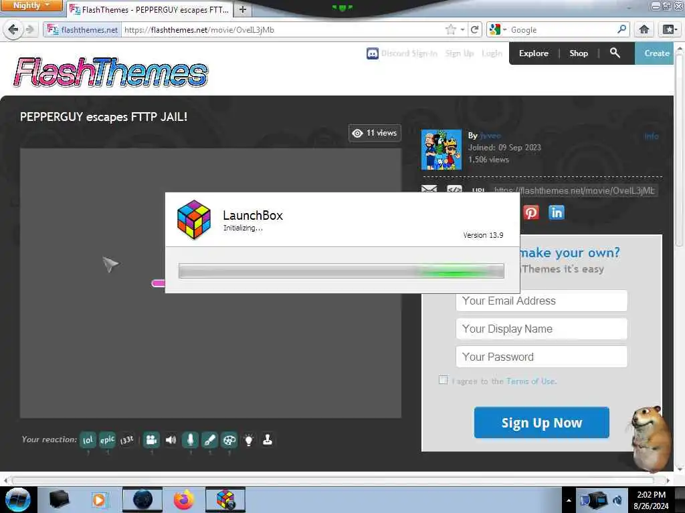
Task: Click the 'PEPPERGUY escapes FTTP JAIL!' title
Action: click(x=104, y=117)
